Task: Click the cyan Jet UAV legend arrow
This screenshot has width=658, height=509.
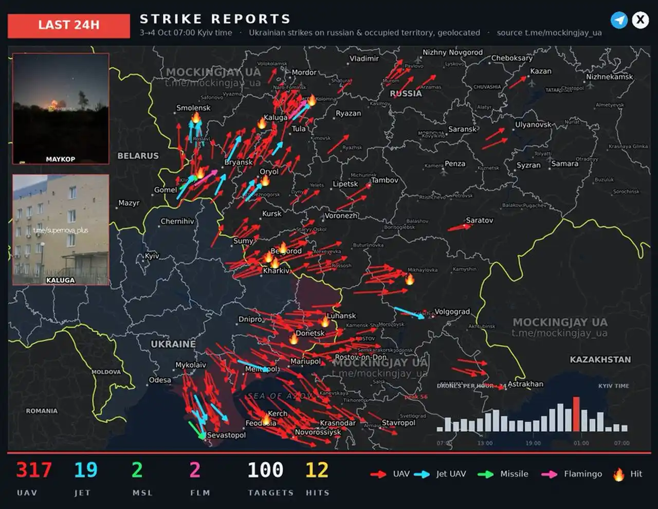Action: click(422, 474)
